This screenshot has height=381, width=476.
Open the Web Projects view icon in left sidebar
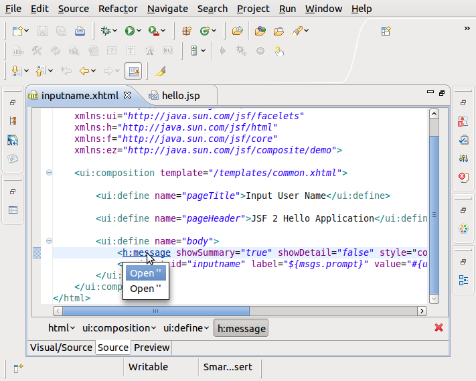(13, 141)
